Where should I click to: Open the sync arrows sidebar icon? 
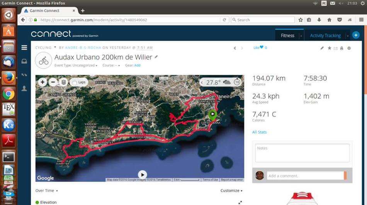24,75
